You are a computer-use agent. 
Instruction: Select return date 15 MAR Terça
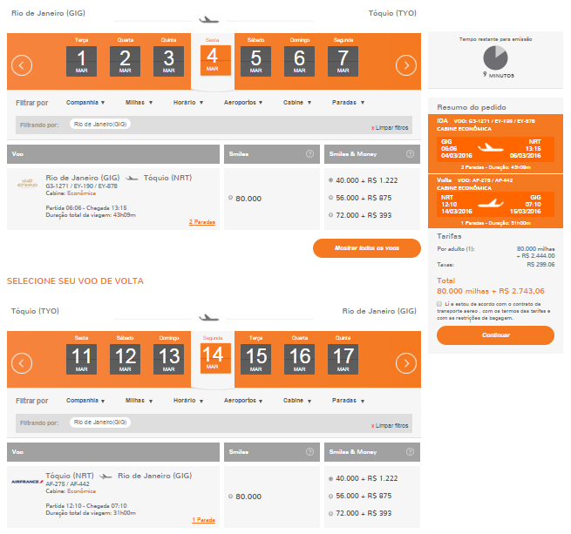tap(255, 358)
